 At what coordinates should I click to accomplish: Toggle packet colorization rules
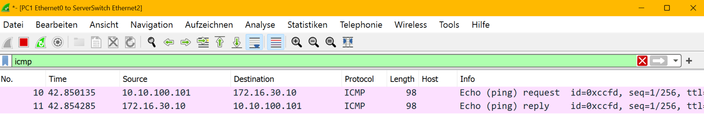coord(276,42)
